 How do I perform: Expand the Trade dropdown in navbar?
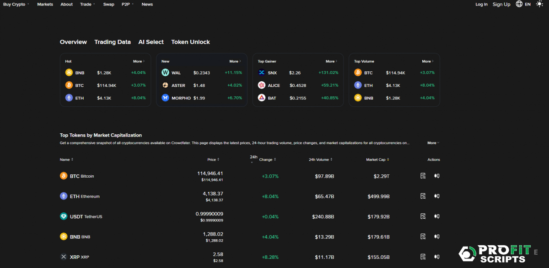click(x=87, y=4)
